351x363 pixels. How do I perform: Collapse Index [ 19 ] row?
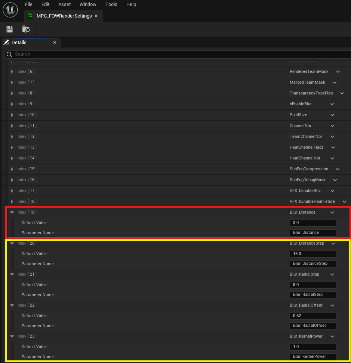12,212
